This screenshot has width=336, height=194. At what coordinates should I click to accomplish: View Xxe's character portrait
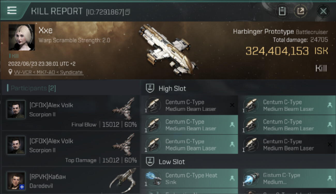[22, 37]
